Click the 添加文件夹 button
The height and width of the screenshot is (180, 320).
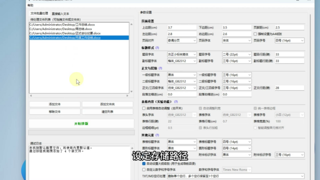(107, 104)
